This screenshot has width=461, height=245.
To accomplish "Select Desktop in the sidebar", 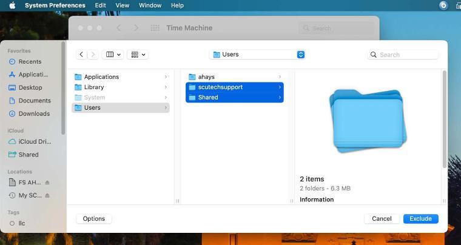I will [x=25, y=87].
